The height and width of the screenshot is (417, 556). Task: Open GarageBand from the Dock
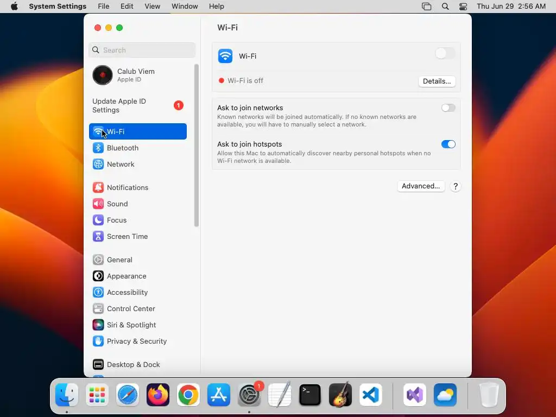click(340, 395)
